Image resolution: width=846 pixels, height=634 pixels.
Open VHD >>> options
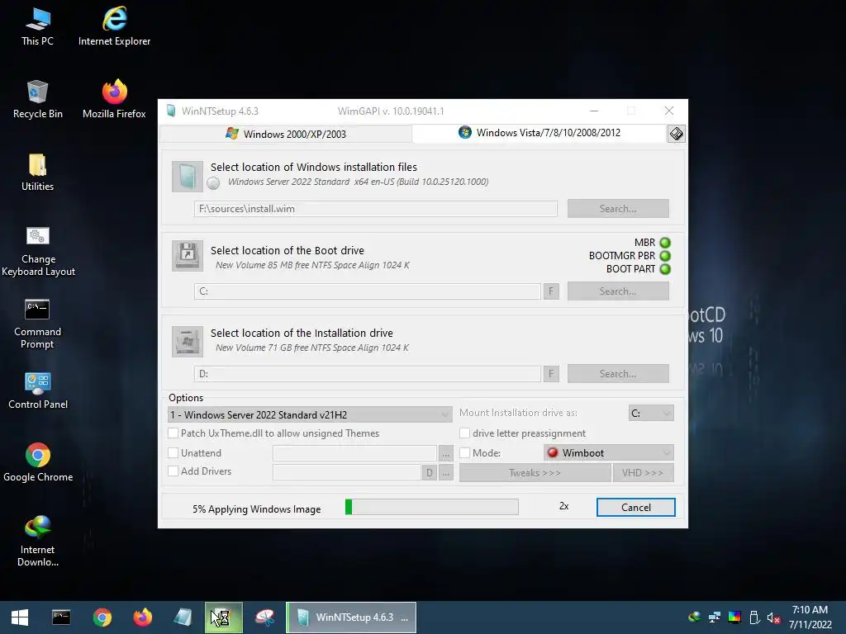click(x=643, y=473)
